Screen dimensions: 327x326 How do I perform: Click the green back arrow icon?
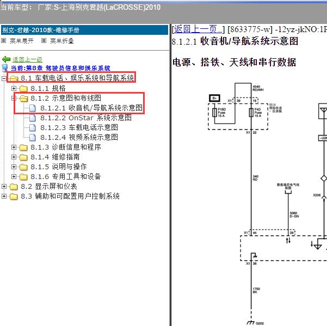tap(6, 59)
